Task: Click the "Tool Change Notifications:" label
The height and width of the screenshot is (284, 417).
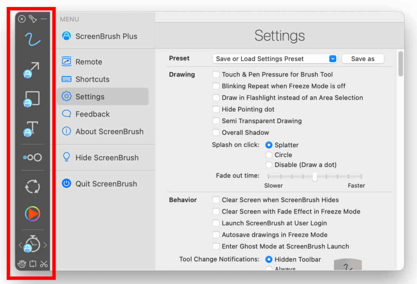Action: tap(219, 259)
